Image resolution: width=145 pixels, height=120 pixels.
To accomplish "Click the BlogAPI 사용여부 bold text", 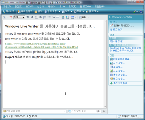I will tap(15, 57).
